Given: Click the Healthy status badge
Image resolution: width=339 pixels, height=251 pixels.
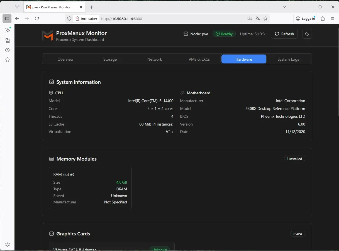Looking at the screenshot, I should coord(224,34).
